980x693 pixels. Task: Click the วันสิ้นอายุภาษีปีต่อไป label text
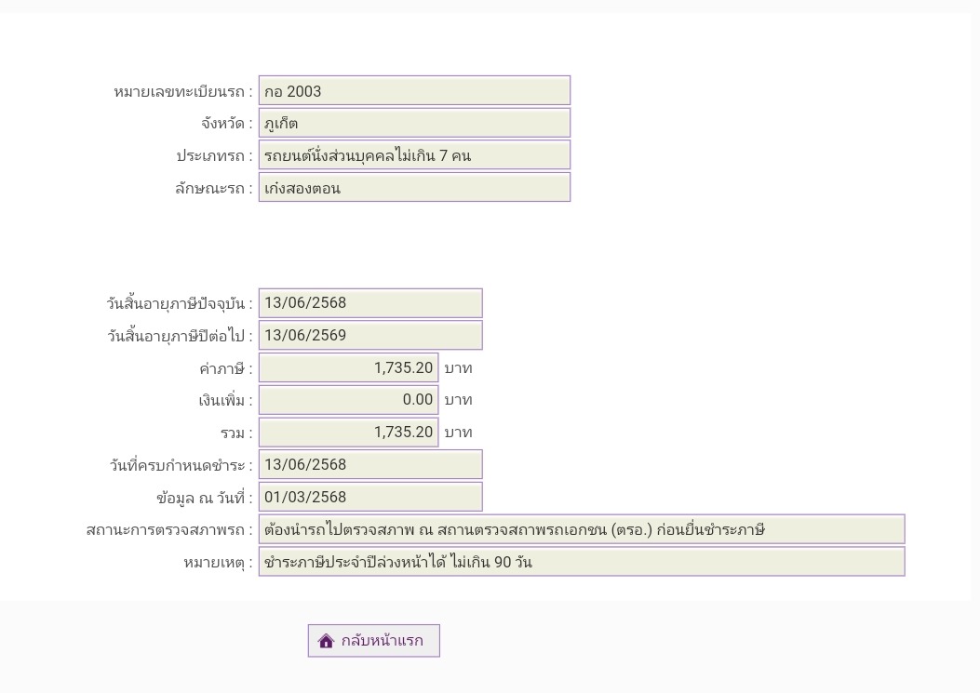(180, 336)
